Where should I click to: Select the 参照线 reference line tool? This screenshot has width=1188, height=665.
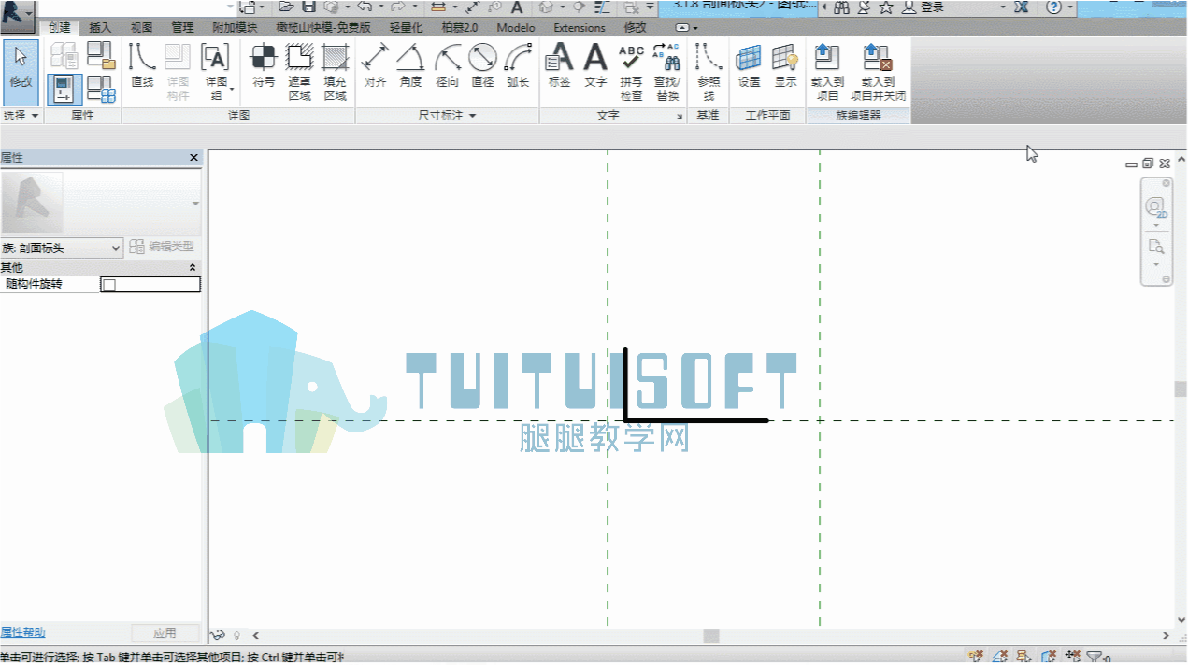709,72
